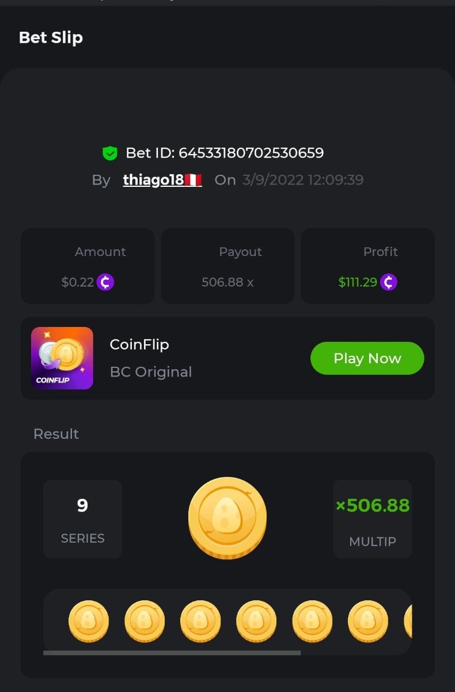Image resolution: width=455 pixels, height=692 pixels.
Task: Select the fourth coin in the series row
Action: point(256,622)
